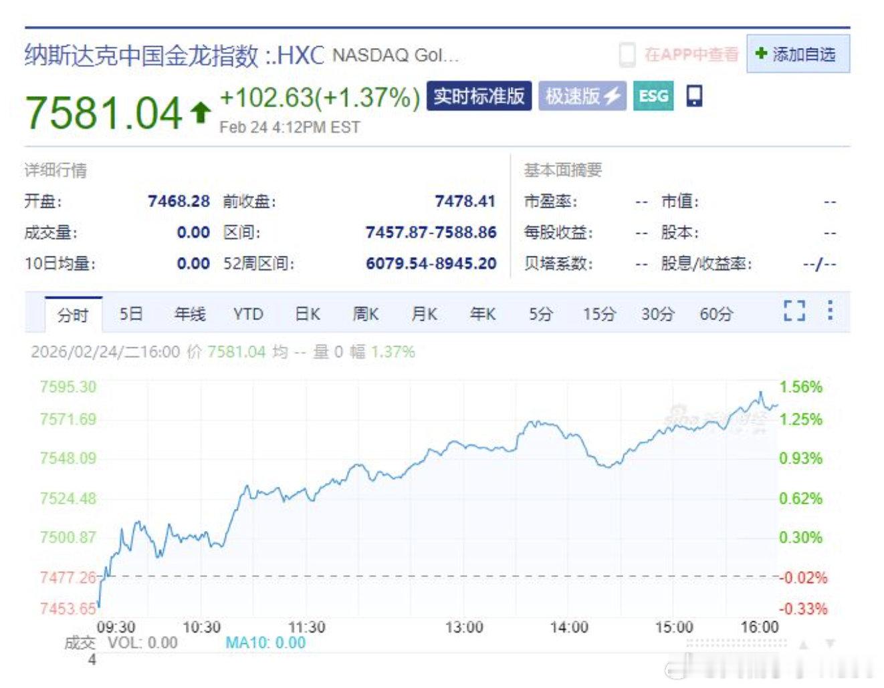
Task: Switch to the YTD chart tab
Action: 248,314
